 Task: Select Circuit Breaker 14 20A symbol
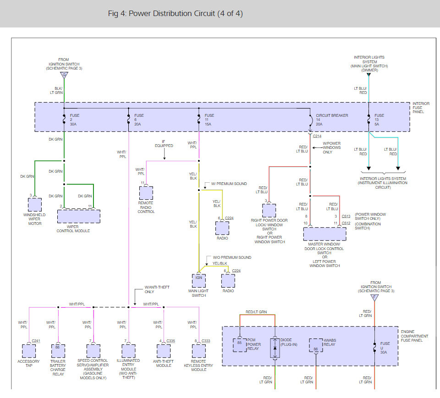pos(311,120)
